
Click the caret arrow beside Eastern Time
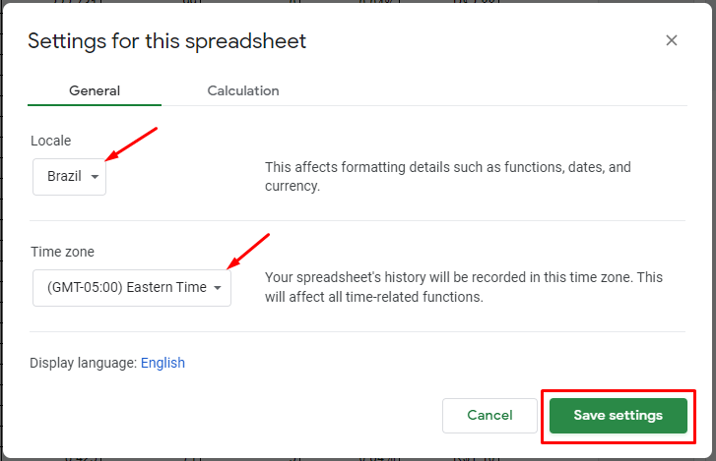click(x=218, y=288)
